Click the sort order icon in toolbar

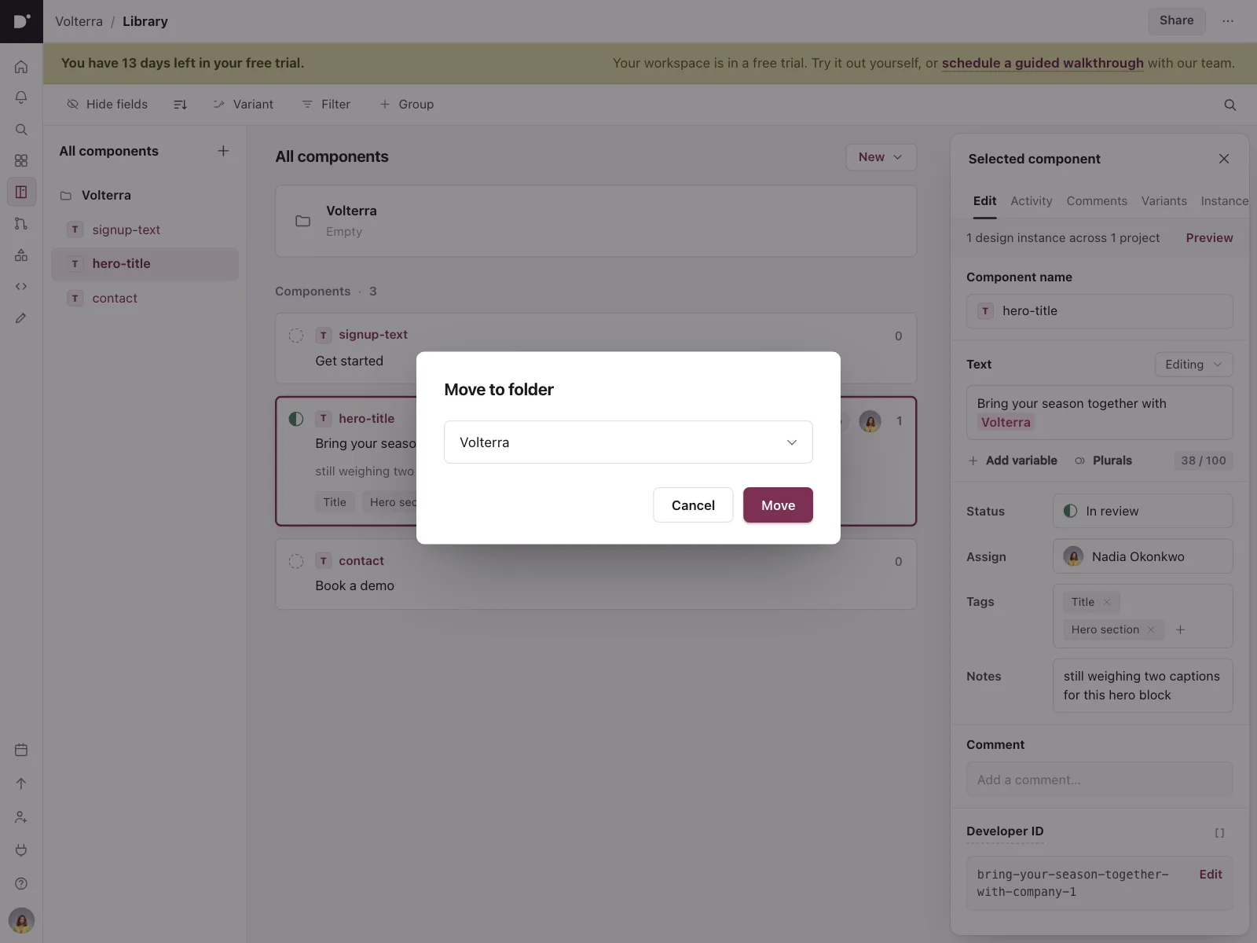coord(180,105)
